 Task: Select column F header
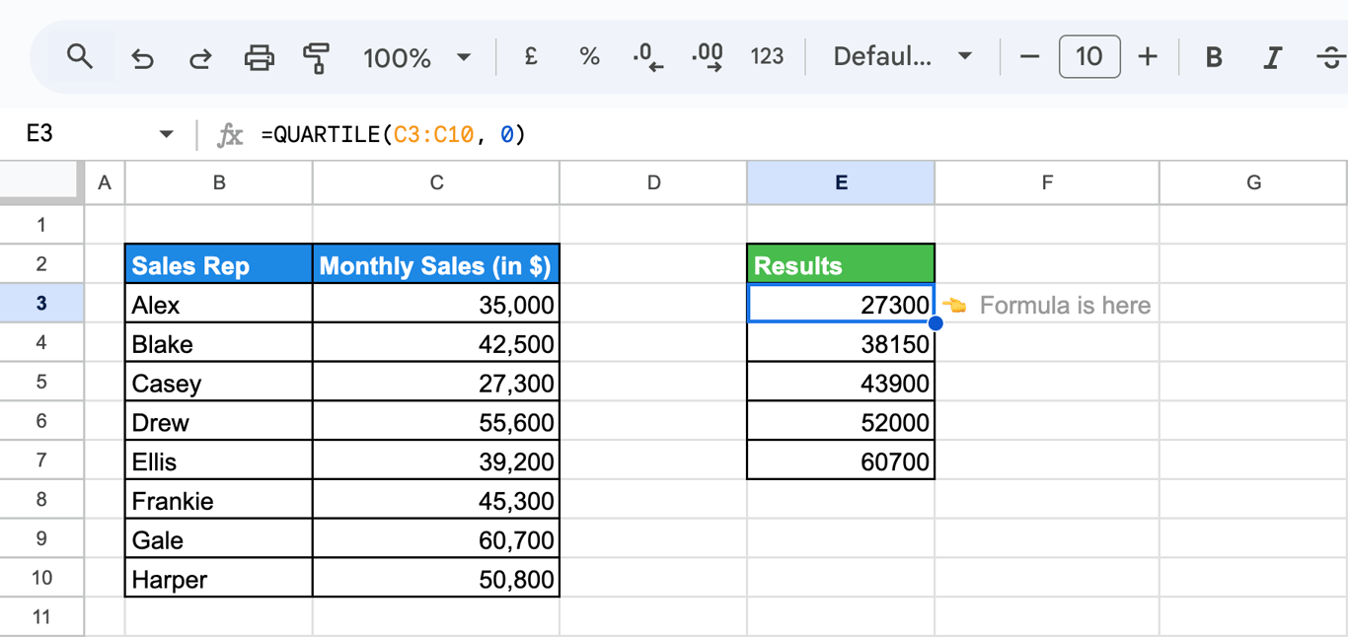pos(1047,182)
